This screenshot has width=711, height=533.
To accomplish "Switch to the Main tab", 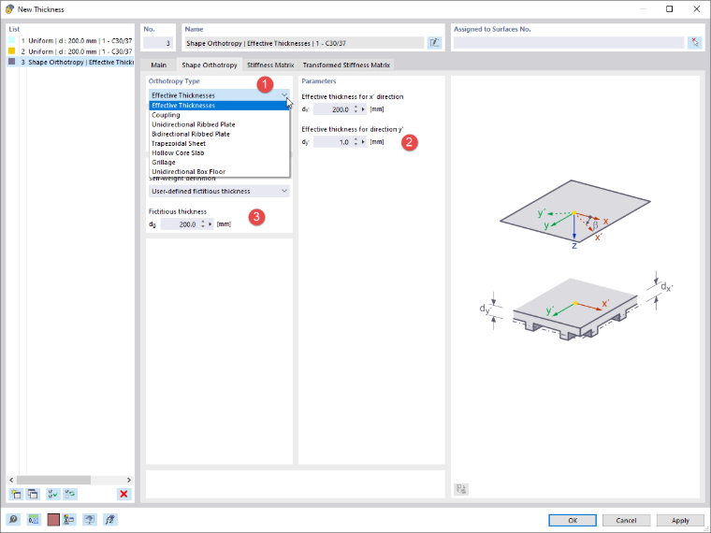I will pos(158,65).
